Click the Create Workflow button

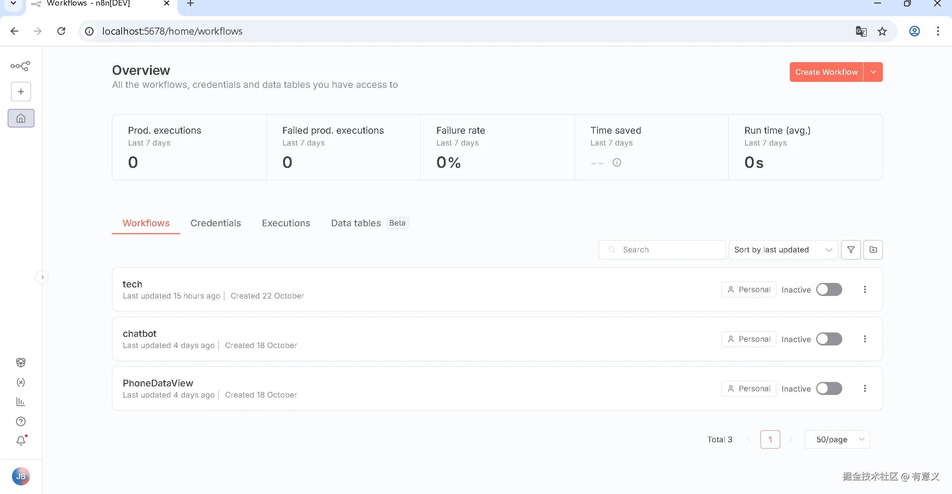pos(826,72)
